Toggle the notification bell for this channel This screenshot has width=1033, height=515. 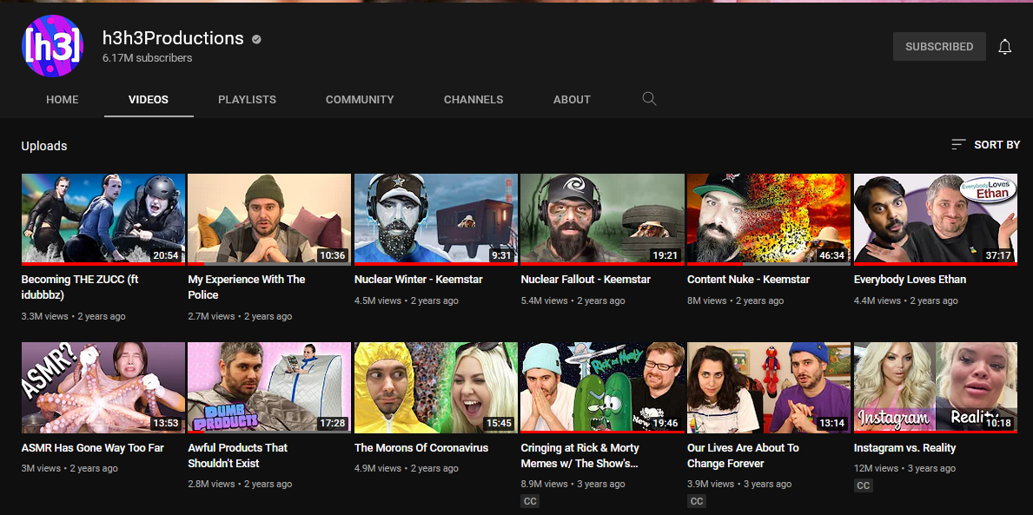coord(1004,47)
